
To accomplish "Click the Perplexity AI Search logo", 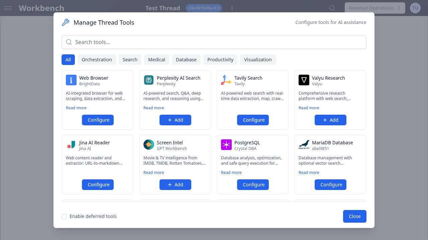I will 149,80.
